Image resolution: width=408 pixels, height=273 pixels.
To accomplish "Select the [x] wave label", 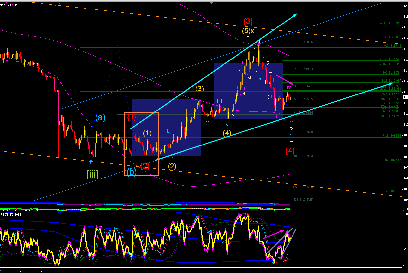I will (220, 101).
